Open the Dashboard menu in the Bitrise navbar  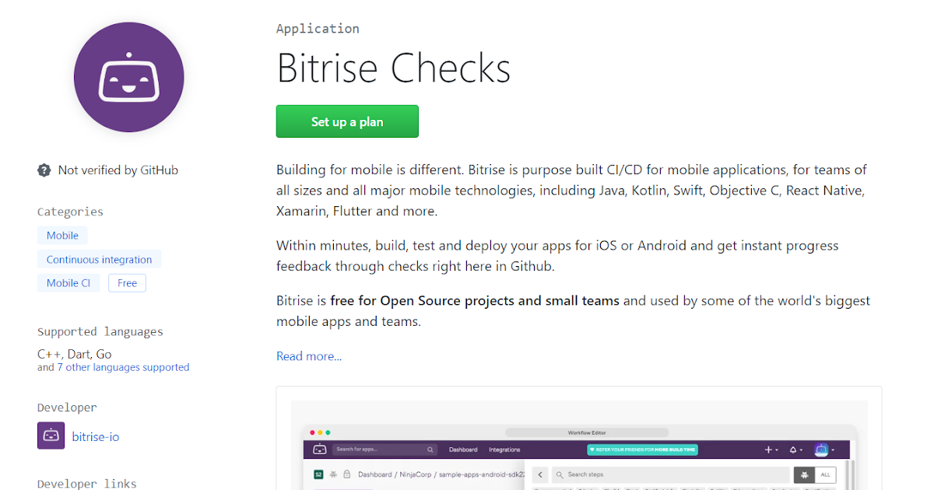464,449
